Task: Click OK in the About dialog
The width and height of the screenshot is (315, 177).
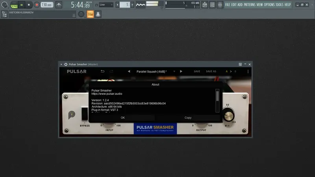Action: point(123,118)
